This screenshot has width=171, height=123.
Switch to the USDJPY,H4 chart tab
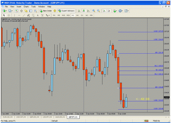click(x=47, y=117)
